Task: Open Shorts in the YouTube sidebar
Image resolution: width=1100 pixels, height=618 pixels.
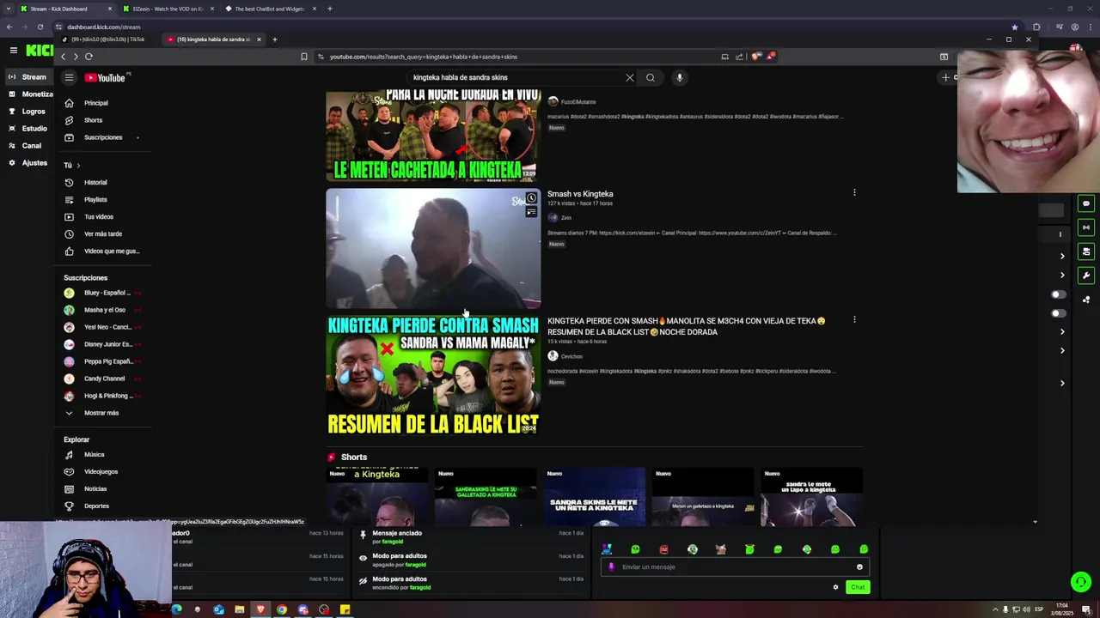Action: click(93, 120)
